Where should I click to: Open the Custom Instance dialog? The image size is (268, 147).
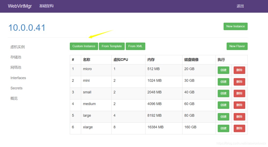click(84, 46)
